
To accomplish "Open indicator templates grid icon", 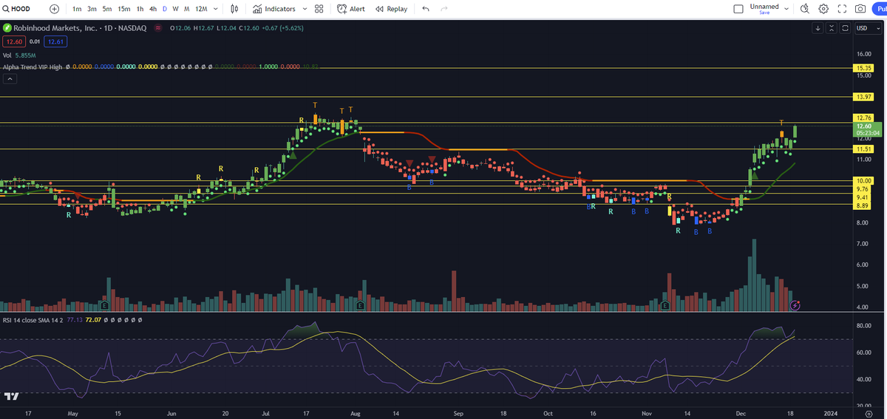I will tap(319, 9).
